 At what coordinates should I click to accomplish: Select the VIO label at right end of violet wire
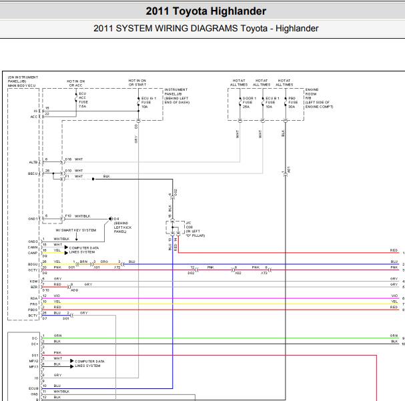pos(394,296)
